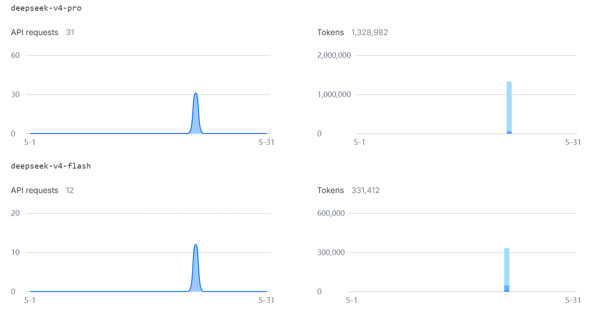This screenshot has height=309, width=594.
Task: Click the "30" y-axis label
Action: 16,94
